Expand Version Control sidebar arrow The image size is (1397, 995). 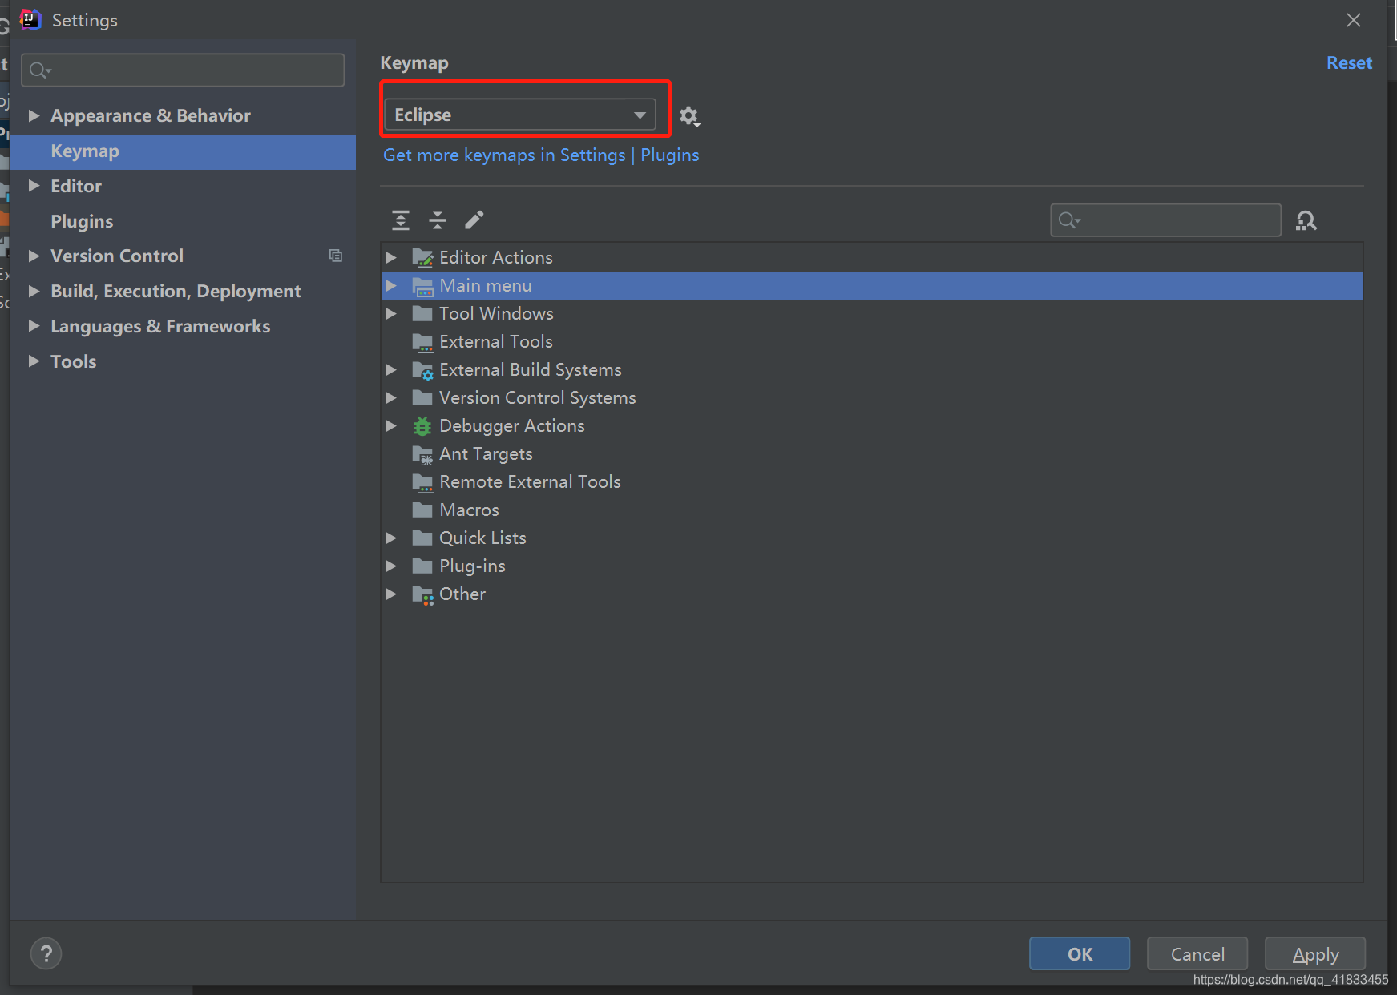[x=34, y=256]
